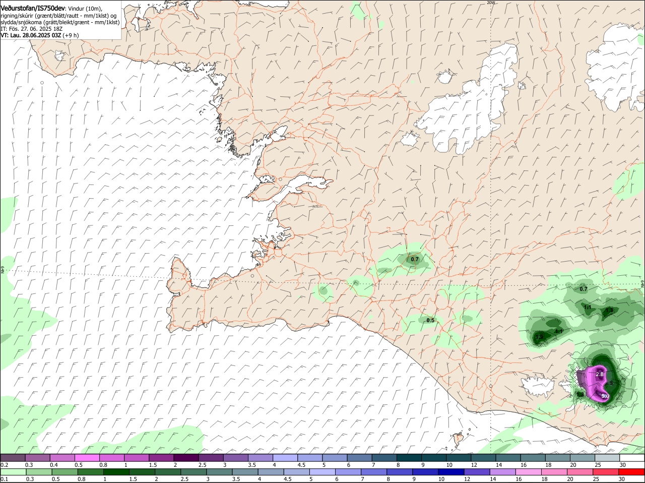Click the 5.0 precipitation value in the purple area
This screenshot has height=483, width=645.
605,396
